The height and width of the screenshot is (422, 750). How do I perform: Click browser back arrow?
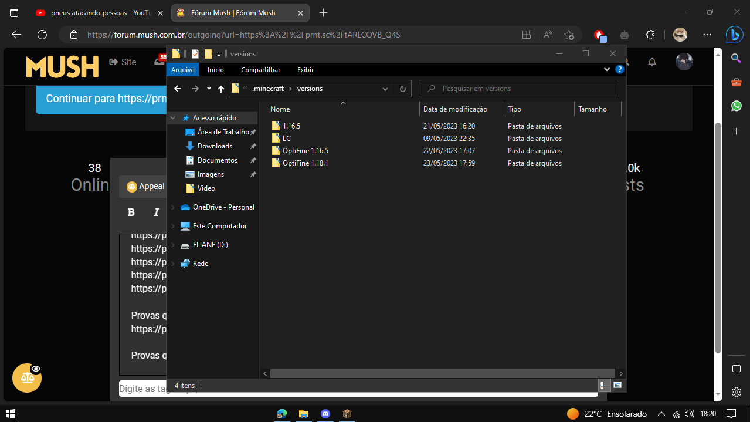tap(16, 35)
